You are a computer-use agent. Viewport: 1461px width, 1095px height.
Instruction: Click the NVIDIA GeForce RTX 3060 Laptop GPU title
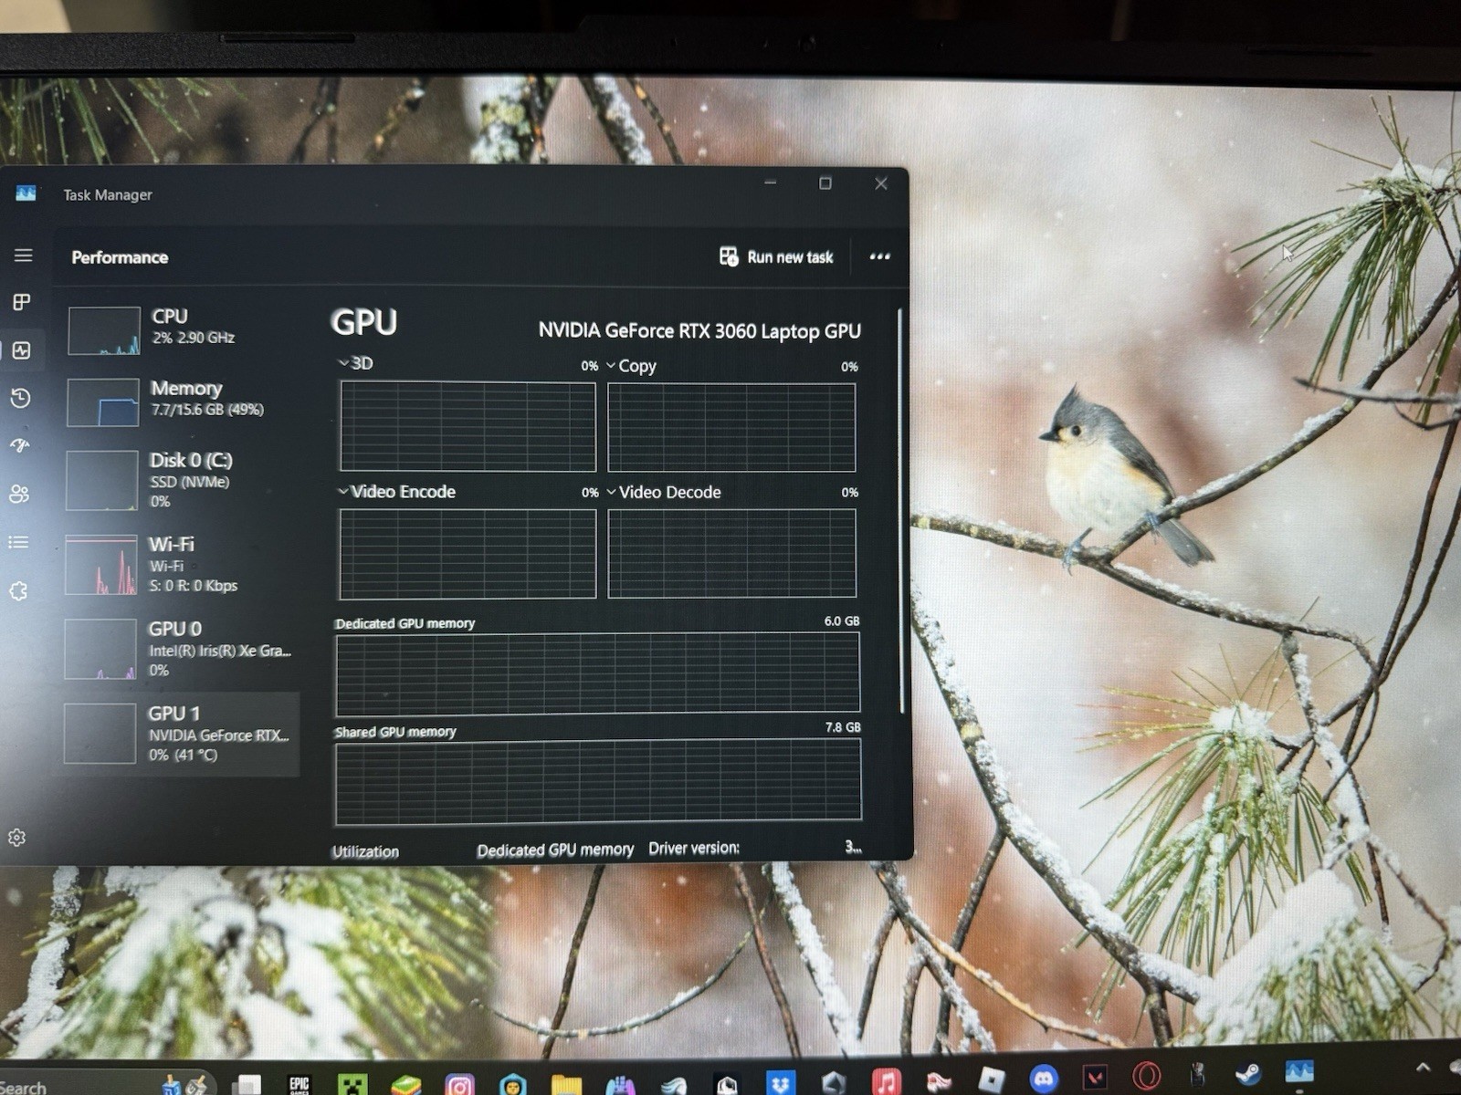pyautogui.click(x=699, y=330)
